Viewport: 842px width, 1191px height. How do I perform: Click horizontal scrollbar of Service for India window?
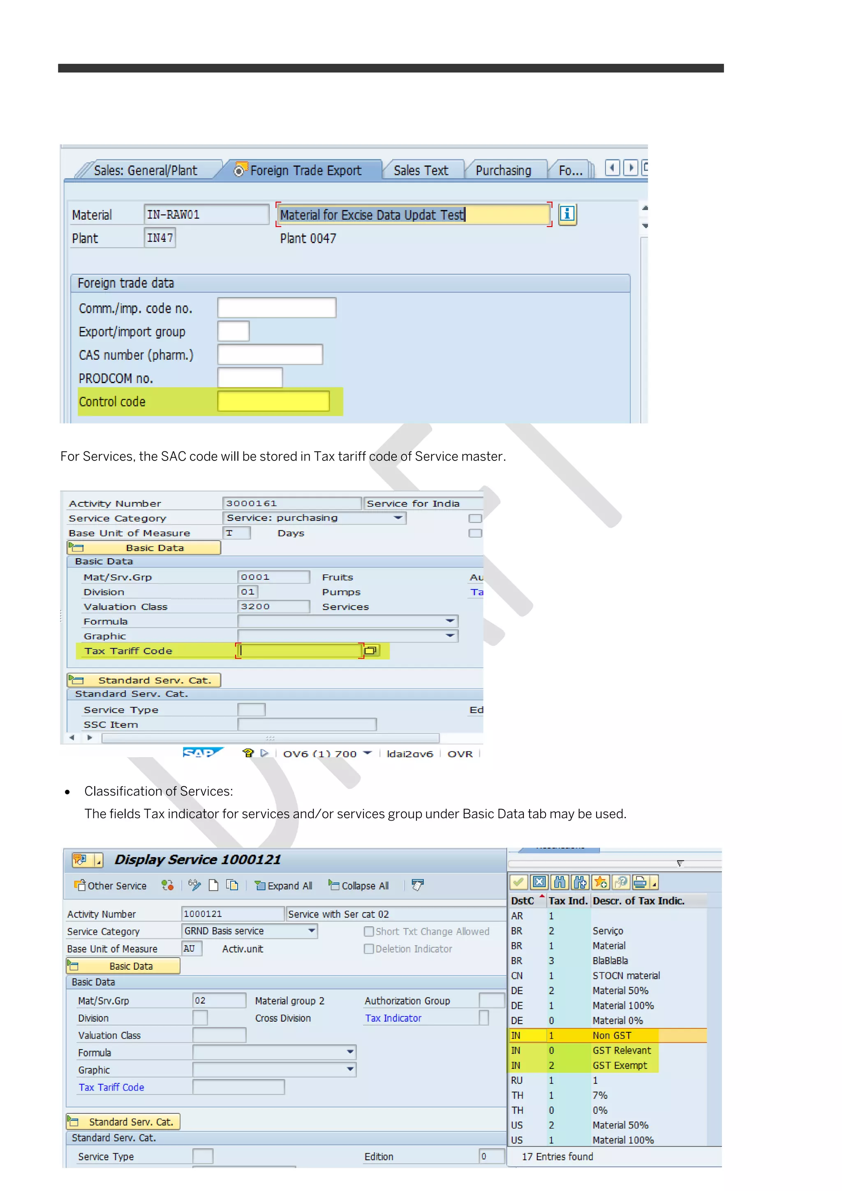tap(270, 738)
